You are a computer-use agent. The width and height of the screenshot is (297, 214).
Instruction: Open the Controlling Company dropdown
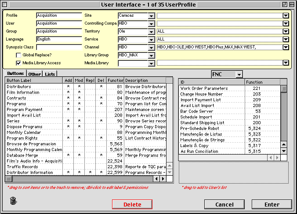click(151, 24)
